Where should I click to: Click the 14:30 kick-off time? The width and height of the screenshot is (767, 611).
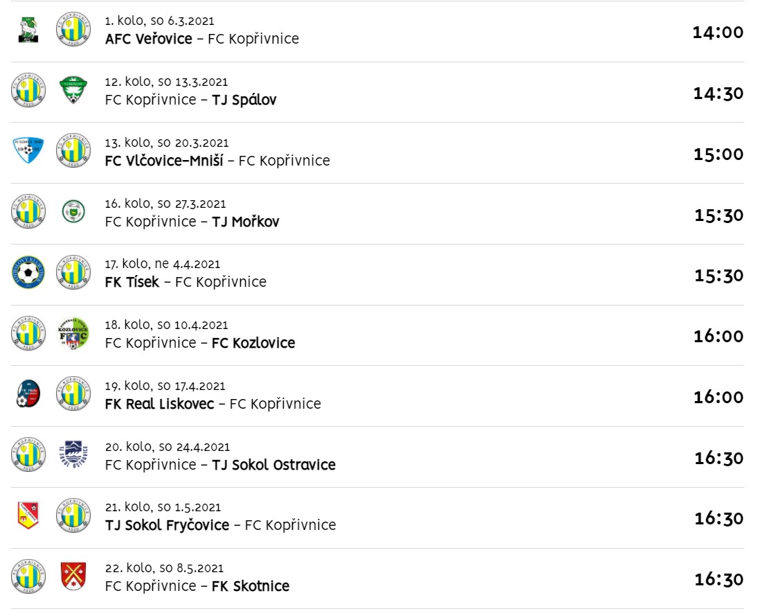point(718,94)
